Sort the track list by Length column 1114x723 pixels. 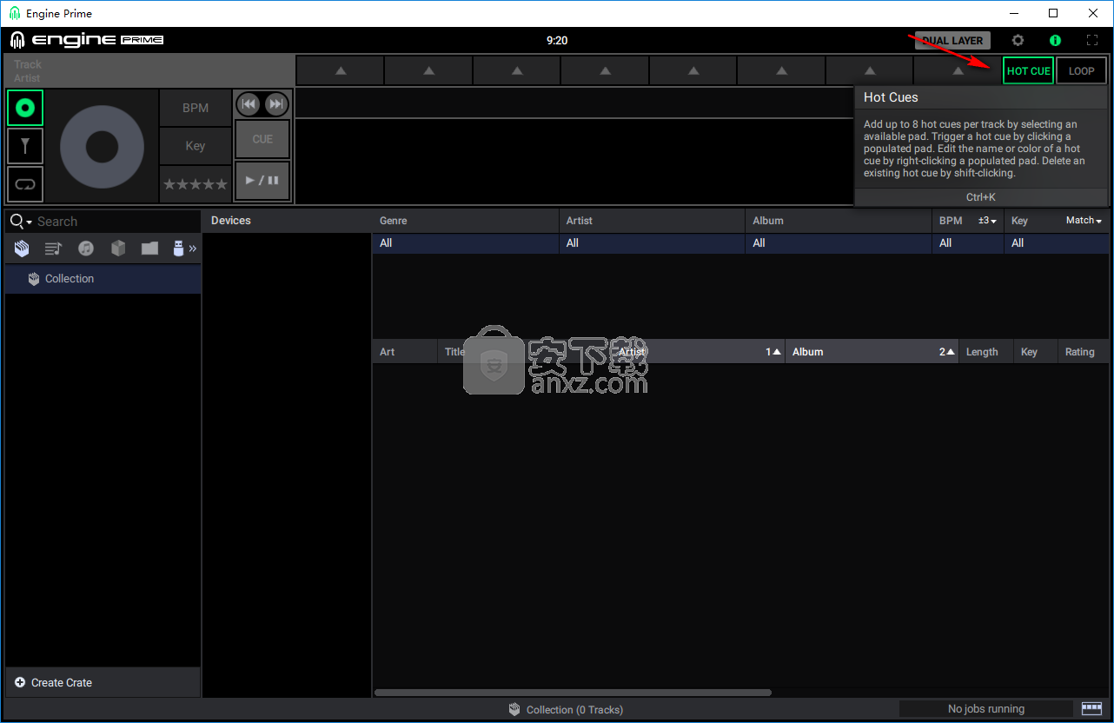(985, 352)
